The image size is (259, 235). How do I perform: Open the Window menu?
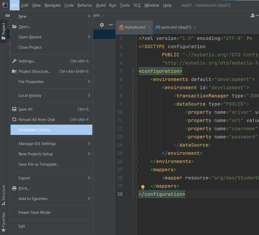coord(152,5)
